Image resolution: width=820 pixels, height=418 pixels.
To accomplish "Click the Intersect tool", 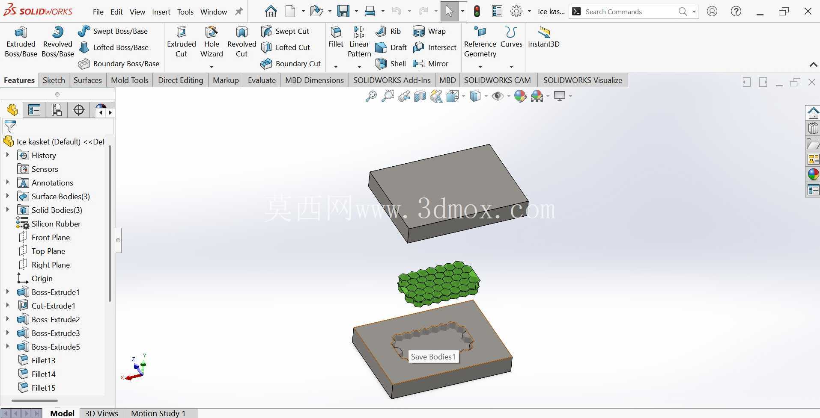I will [435, 47].
